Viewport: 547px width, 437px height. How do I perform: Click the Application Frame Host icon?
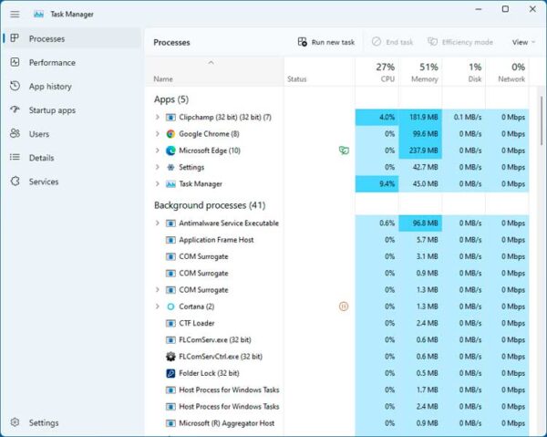click(170, 240)
